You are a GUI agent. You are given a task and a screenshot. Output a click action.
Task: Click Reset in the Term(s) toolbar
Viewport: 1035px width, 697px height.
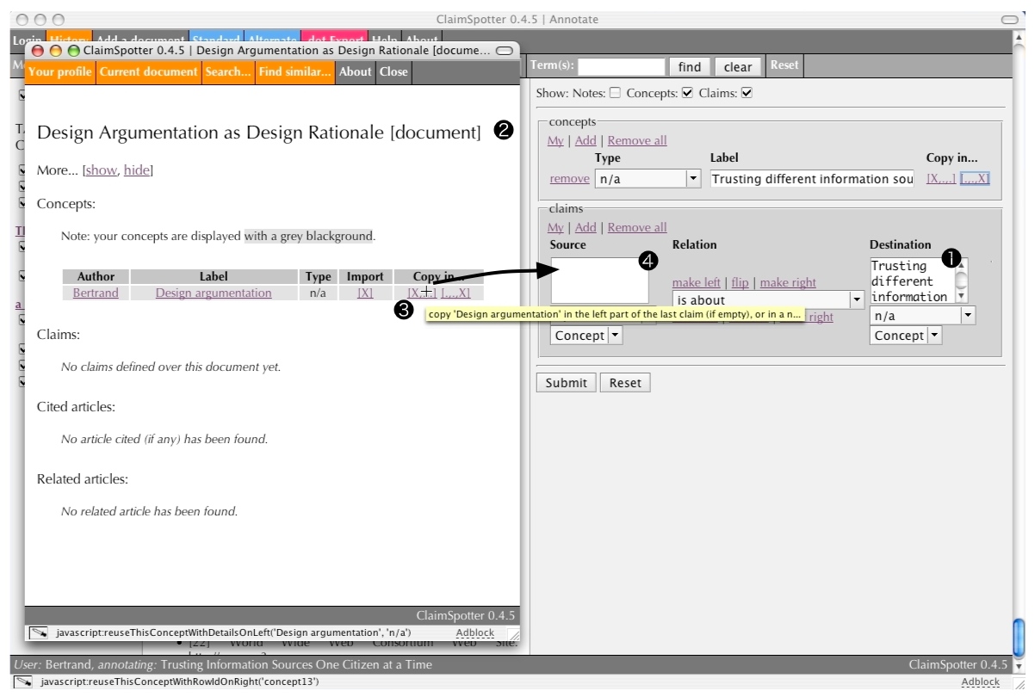click(784, 65)
